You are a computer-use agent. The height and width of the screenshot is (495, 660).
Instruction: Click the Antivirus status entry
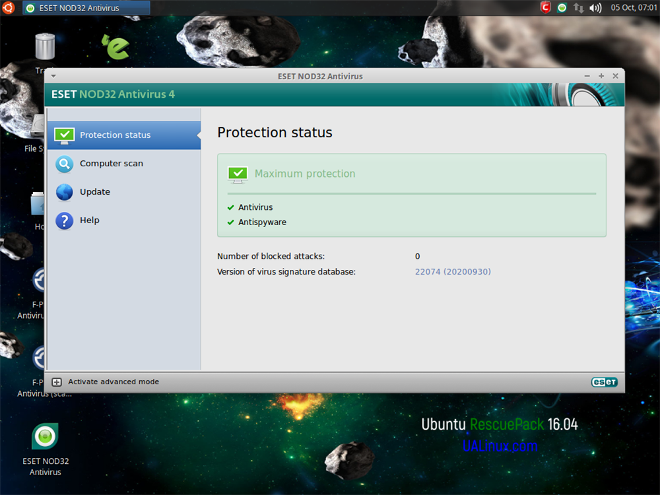coord(255,207)
